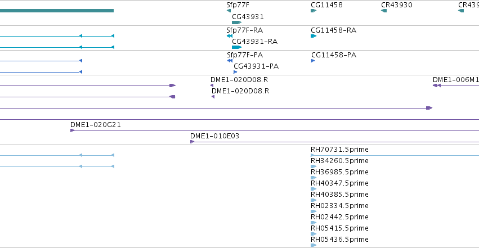Select the CR43930 gene label
This screenshot has height=248, width=479.
click(396, 5)
